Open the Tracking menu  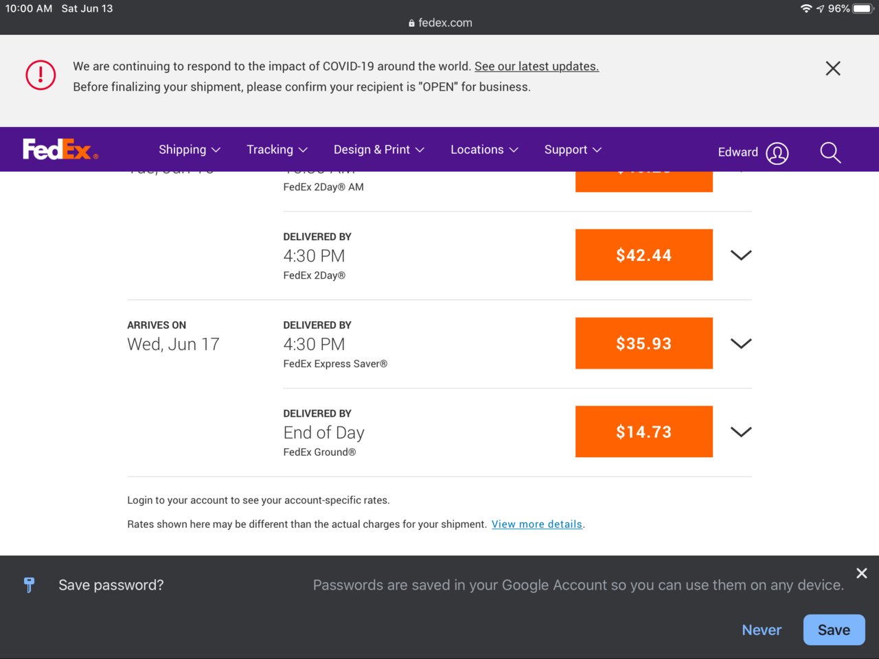277,150
